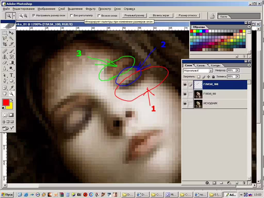Delete layer trash icon in Layers panel
The width and height of the screenshot is (264, 198).
click(244, 183)
